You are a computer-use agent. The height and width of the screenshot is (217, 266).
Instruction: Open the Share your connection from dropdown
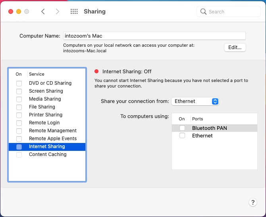tap(195, 101)
